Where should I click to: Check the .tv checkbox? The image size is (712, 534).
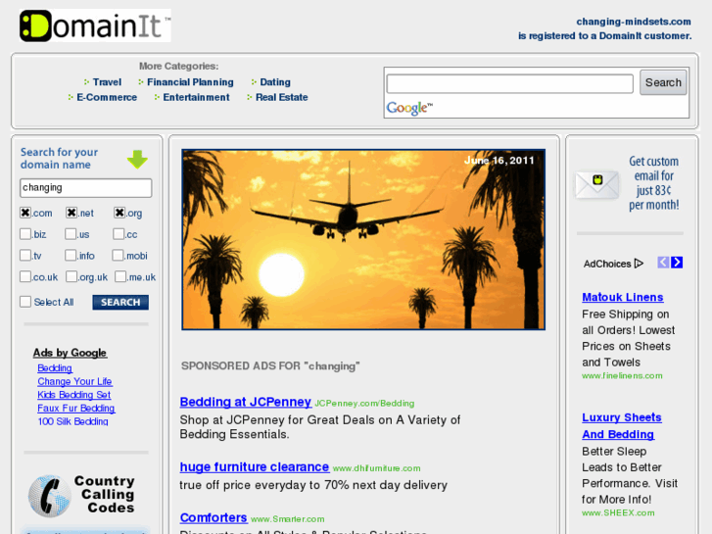point(25,255)
